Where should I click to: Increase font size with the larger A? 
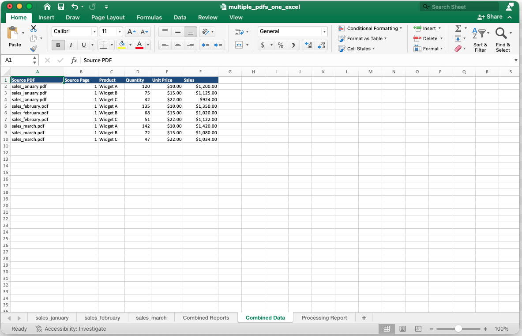click(131, 32)
